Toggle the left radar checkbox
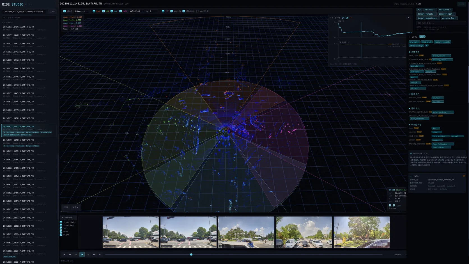This screenshot has height=264, width=469. pyautogui.click(x=104, y=11)
